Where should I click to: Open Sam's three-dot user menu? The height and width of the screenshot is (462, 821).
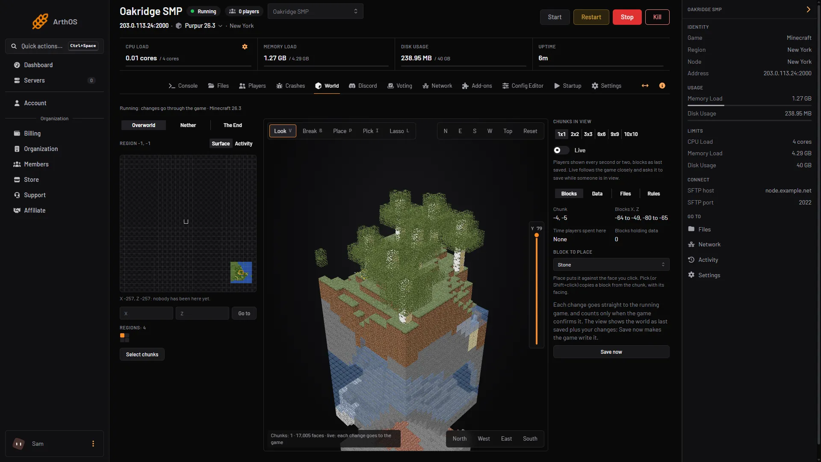[93, 444]
